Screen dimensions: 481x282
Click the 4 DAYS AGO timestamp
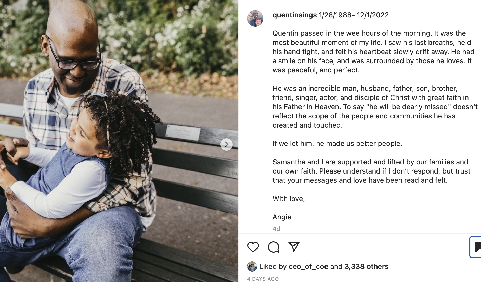click(263, 279)
